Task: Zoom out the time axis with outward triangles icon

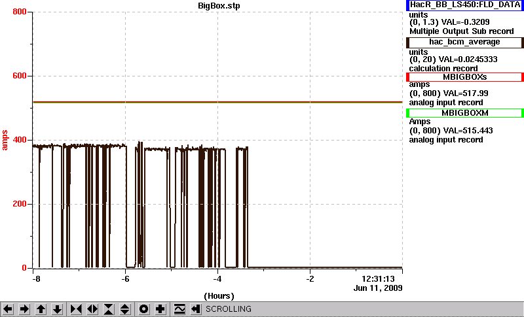Action: 92,309
